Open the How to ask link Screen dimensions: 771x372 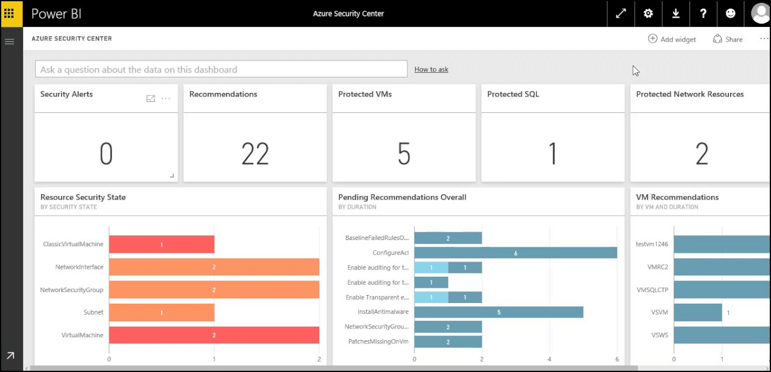click(x=431, y=69)
